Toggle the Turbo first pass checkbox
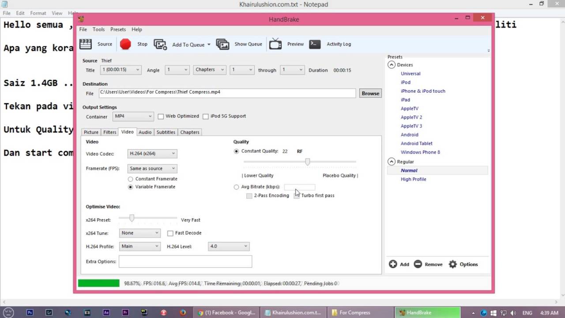The width and height of the screenshot is (565, 318). tap(297, 196)
